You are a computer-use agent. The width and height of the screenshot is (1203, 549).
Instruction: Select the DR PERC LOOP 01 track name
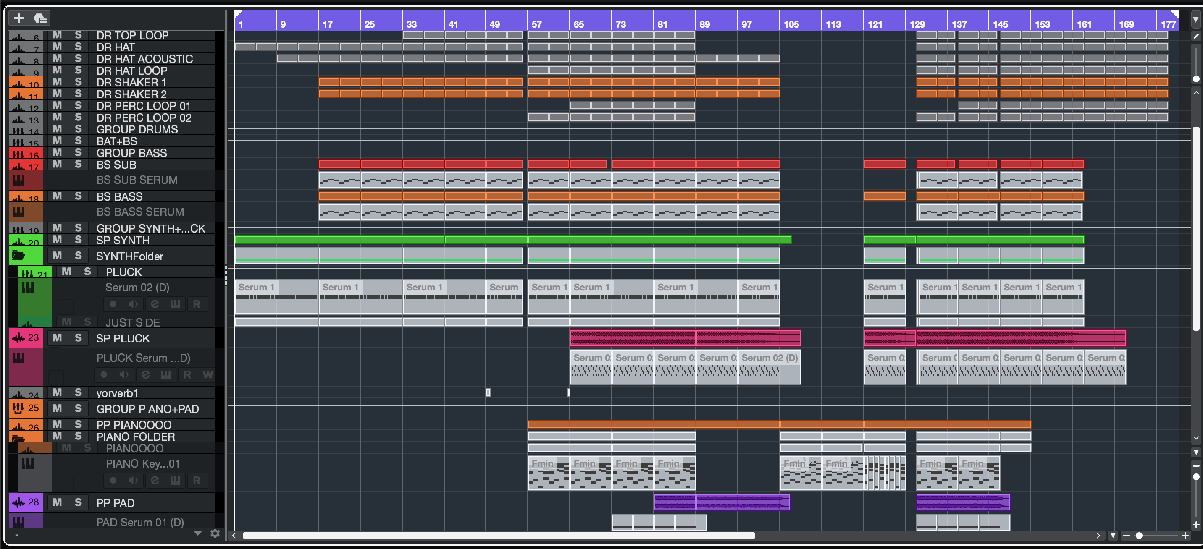(x=144, y=106)
